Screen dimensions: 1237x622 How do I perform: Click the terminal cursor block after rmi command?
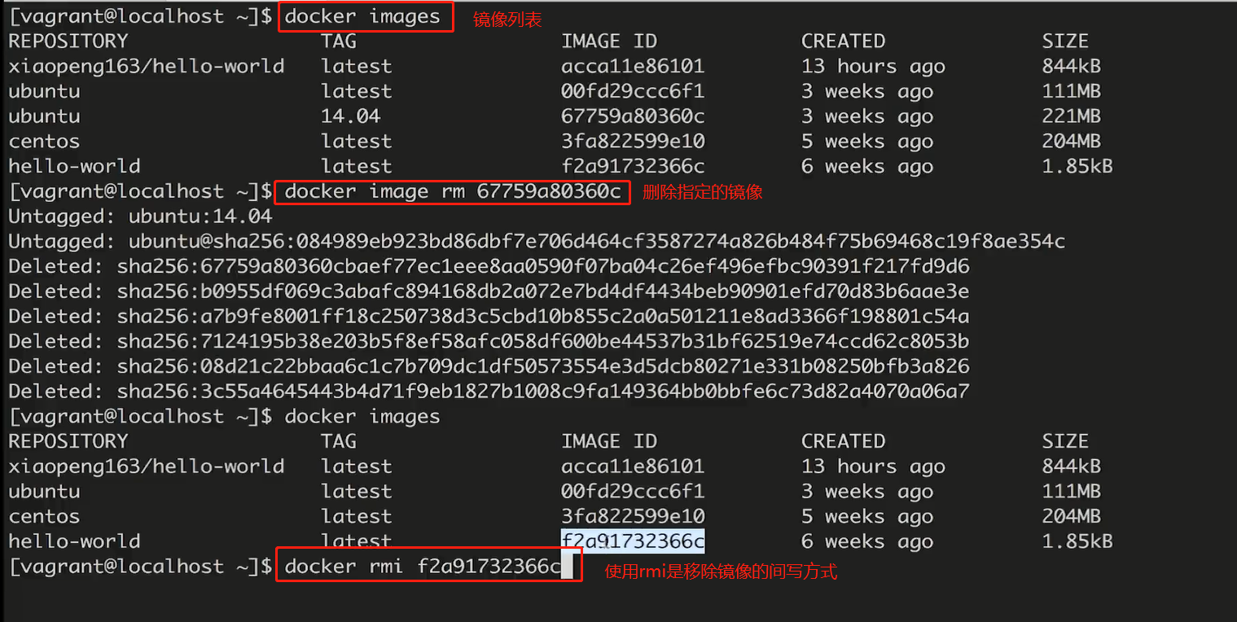568,567
